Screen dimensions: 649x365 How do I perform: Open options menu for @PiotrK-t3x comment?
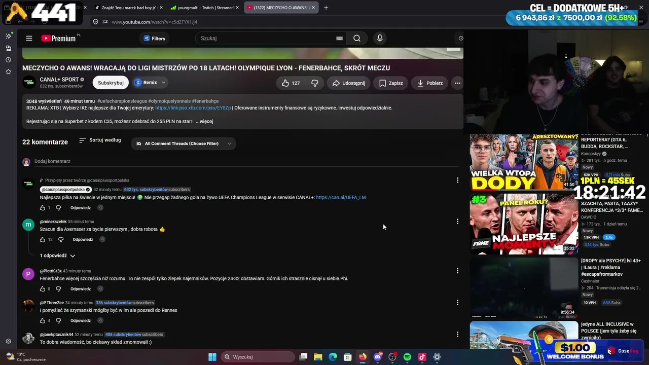point(457,271)
